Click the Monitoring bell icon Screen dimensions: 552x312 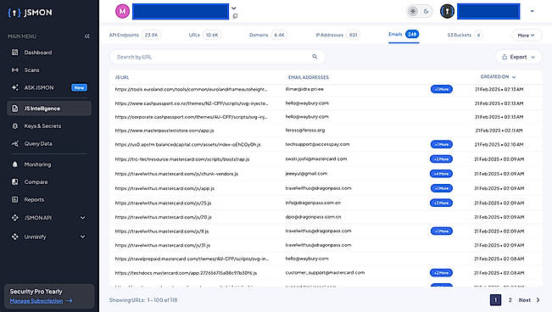[14, 164]
